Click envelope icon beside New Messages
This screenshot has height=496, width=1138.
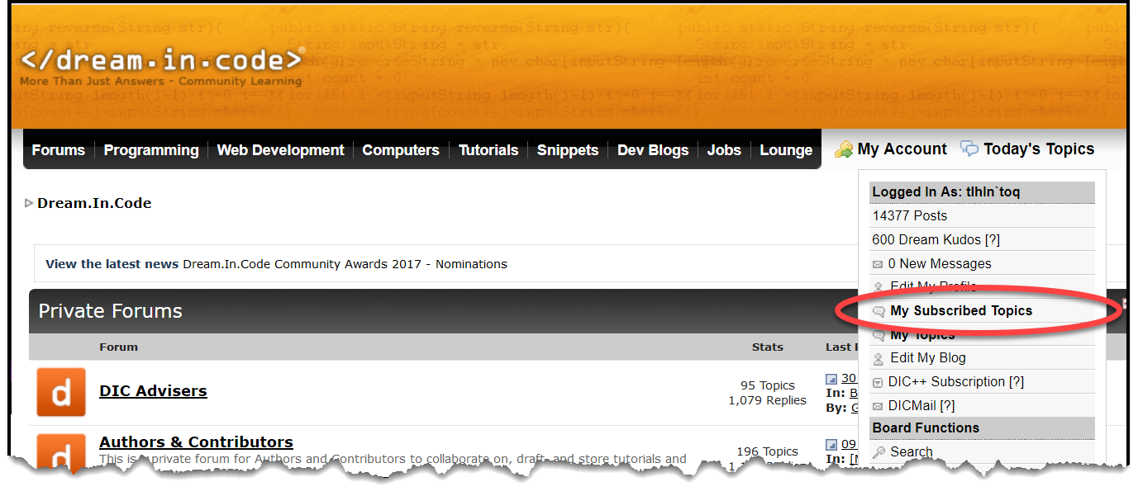point(878,265)
